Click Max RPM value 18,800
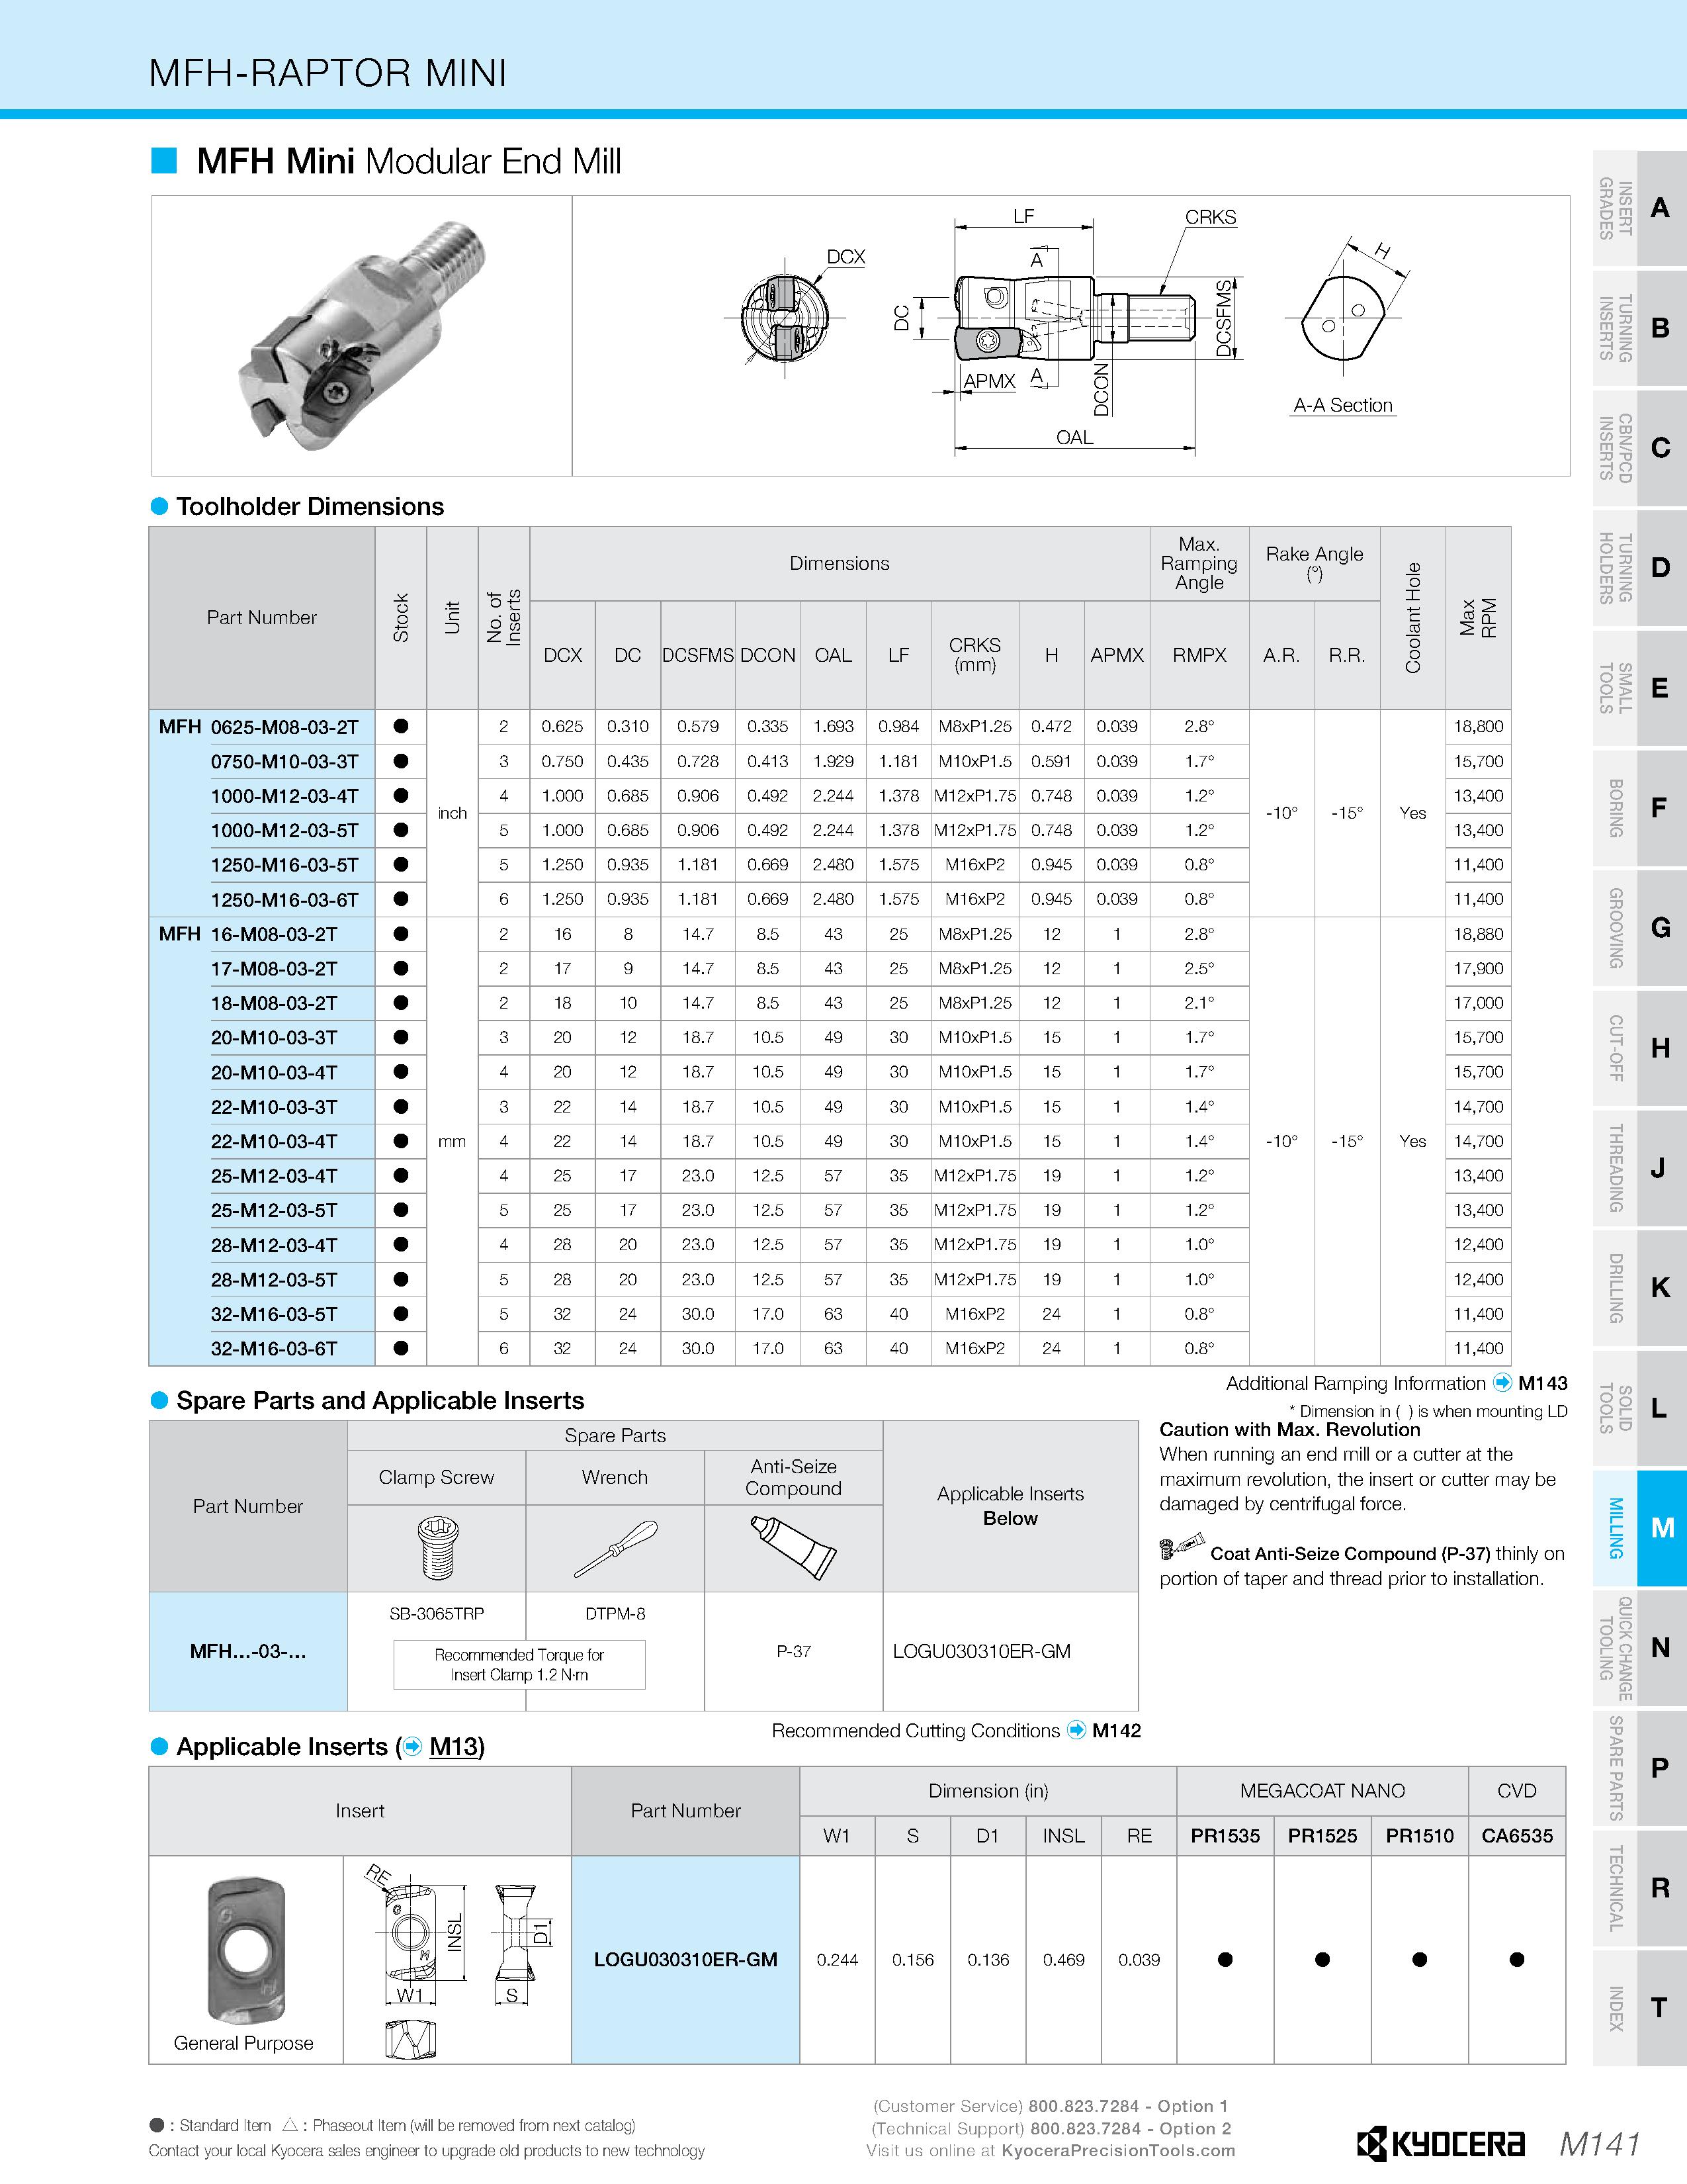Screen dimensions: 1687x2184 coord(1478,727)
